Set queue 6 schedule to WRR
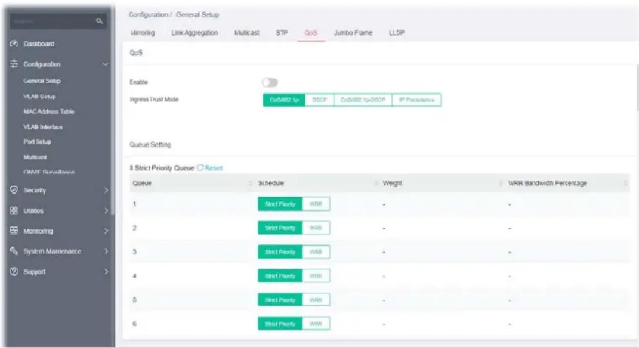 (x=316, y=324)
